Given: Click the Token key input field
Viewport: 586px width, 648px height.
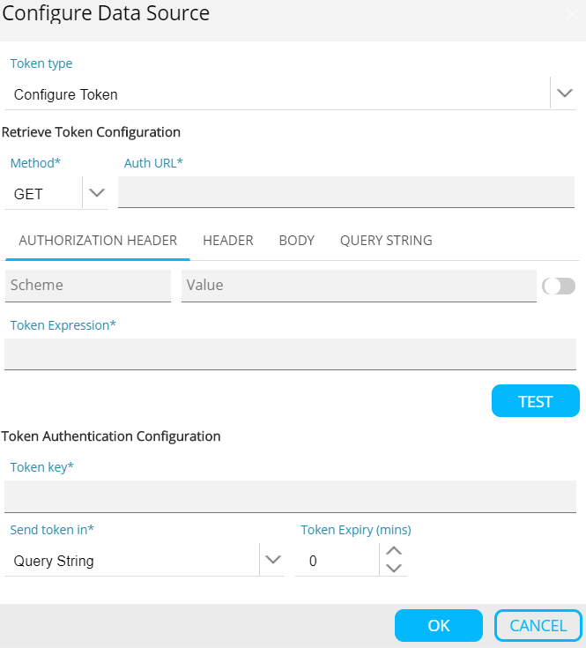Looking at the screenshot, I should (290, 496).
